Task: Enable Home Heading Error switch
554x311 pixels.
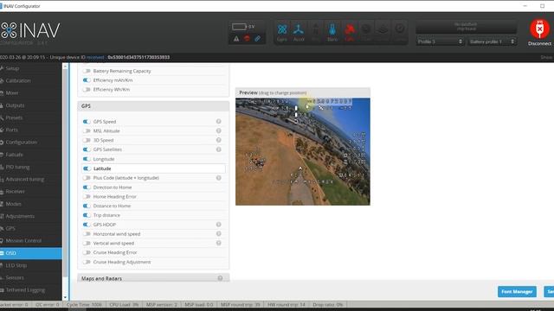Action: click(87, 196)
